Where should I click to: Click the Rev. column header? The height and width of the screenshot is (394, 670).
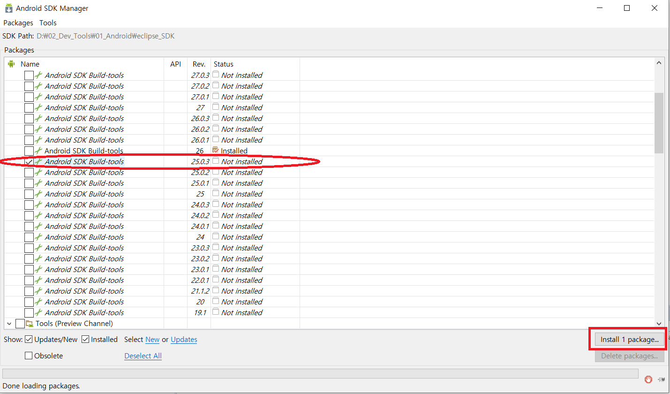199,64
